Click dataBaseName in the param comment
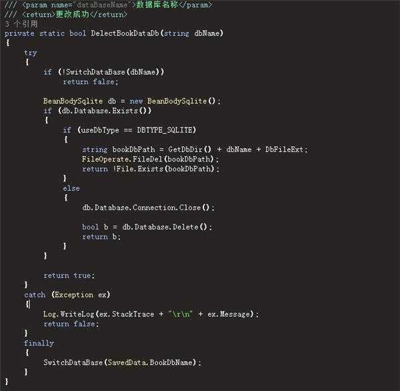The image size is (400, 391). coord(102,5)
